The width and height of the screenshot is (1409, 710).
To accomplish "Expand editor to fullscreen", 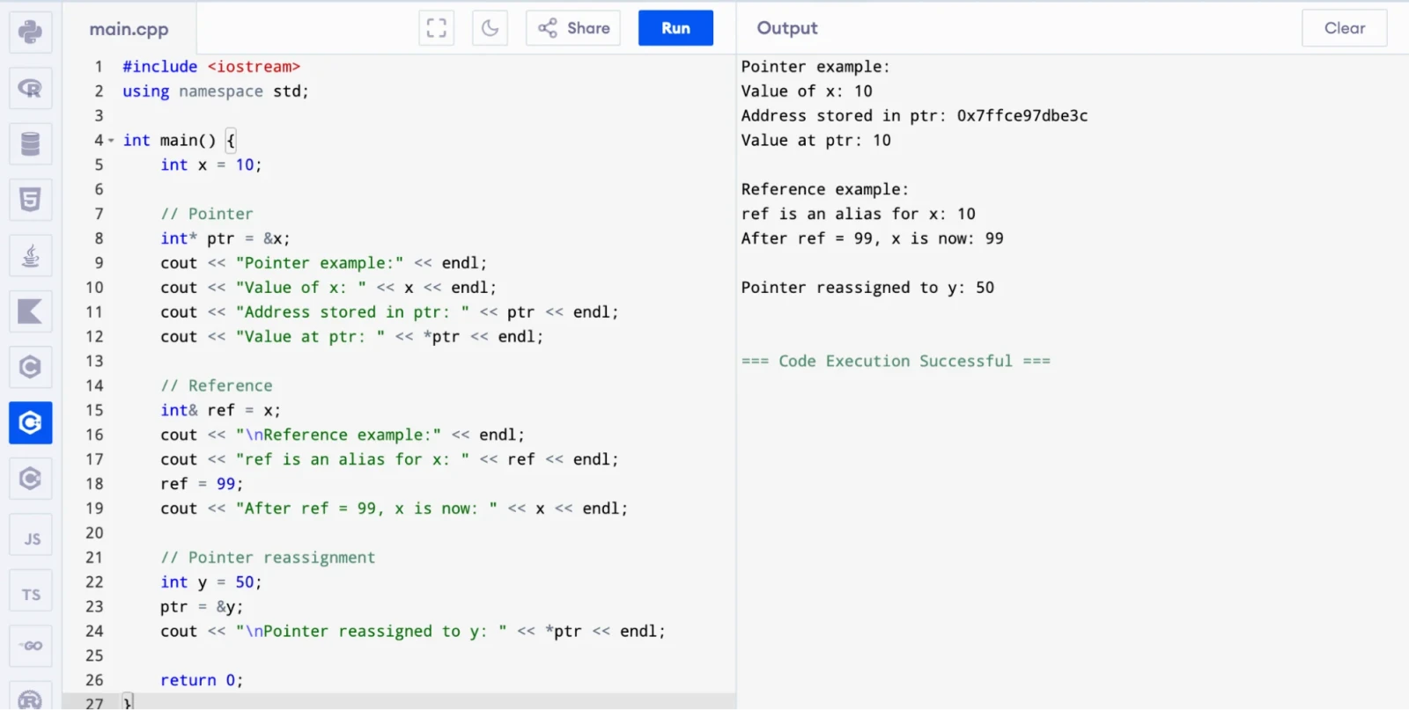I will [437, 28].
